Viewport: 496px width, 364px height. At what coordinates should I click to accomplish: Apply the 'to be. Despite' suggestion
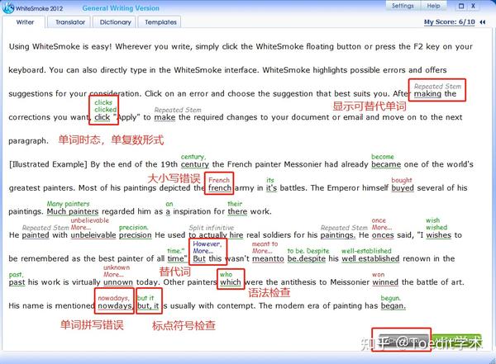click(308, 251)
